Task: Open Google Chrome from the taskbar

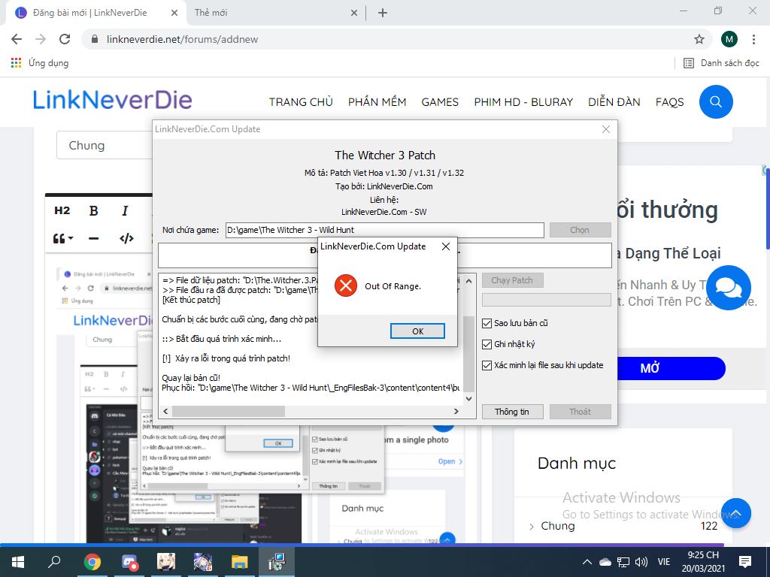Action: [x=92, y=562]
